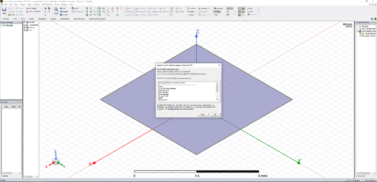Close the About dialog with X
377x182 pixels.
(219, 65)
